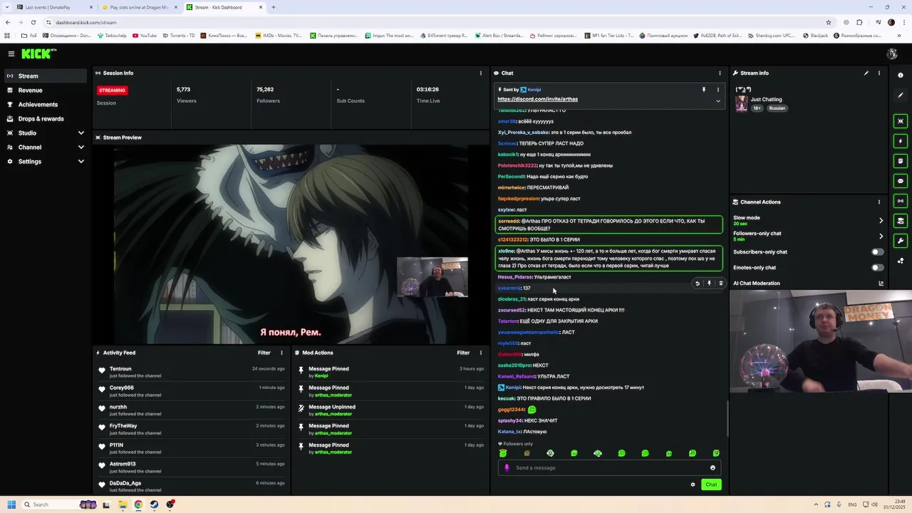Viewport: 912px width, 513px height.
Task: Click the Stream Preview video
Action: 291,245
